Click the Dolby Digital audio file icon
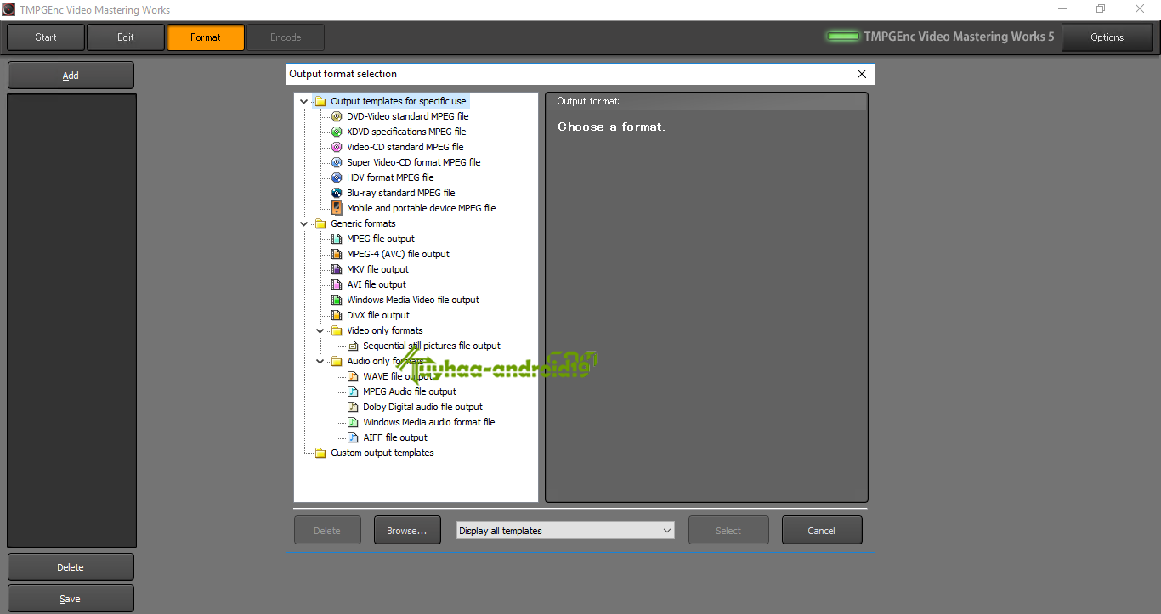This screenshot has width=1161, height=614. click(x=353, y=407)
